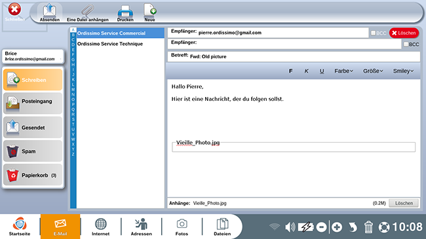The height and width of the screenshot is (239, 426).
Task: Select the Brice email account
Action: coord(33,56)
